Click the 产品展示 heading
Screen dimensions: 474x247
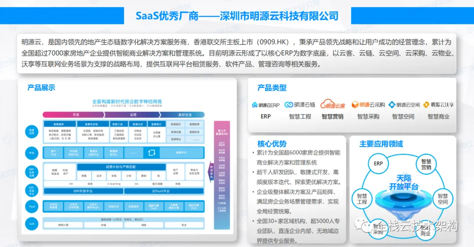coord(41,88)
